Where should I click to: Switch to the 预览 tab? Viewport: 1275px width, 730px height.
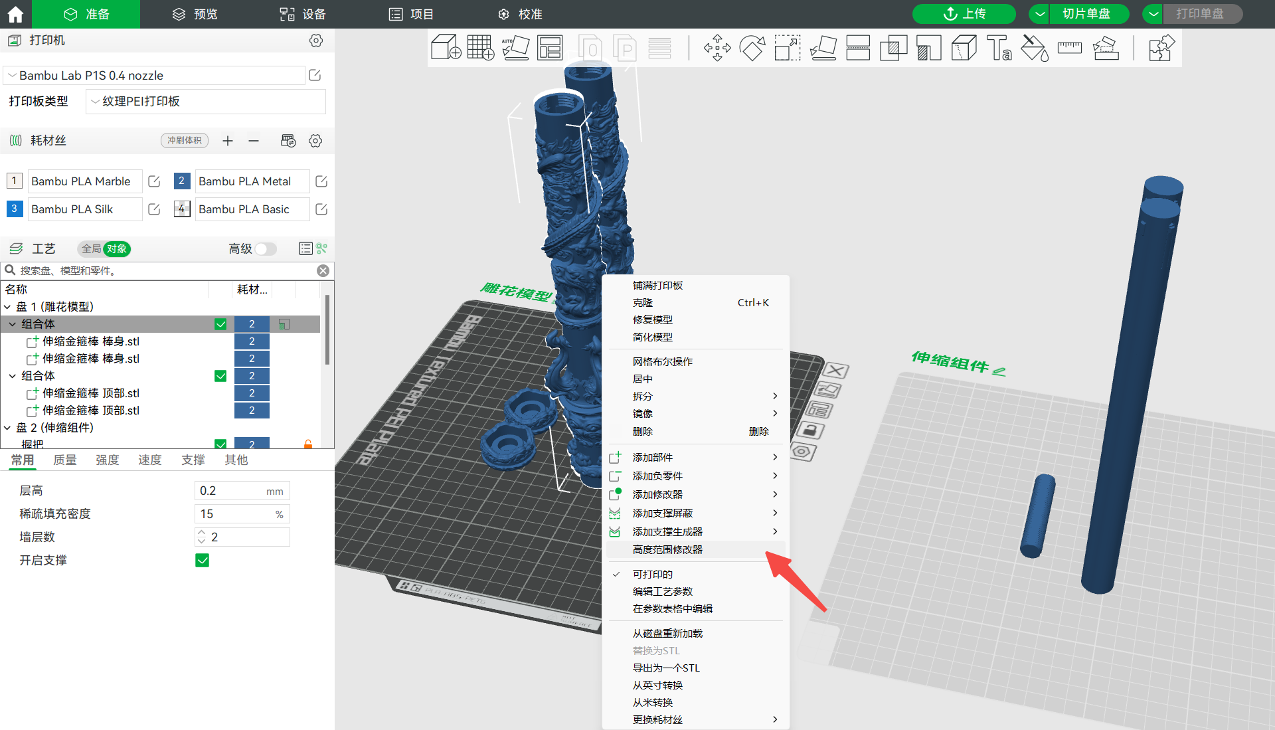pos(195,14)
